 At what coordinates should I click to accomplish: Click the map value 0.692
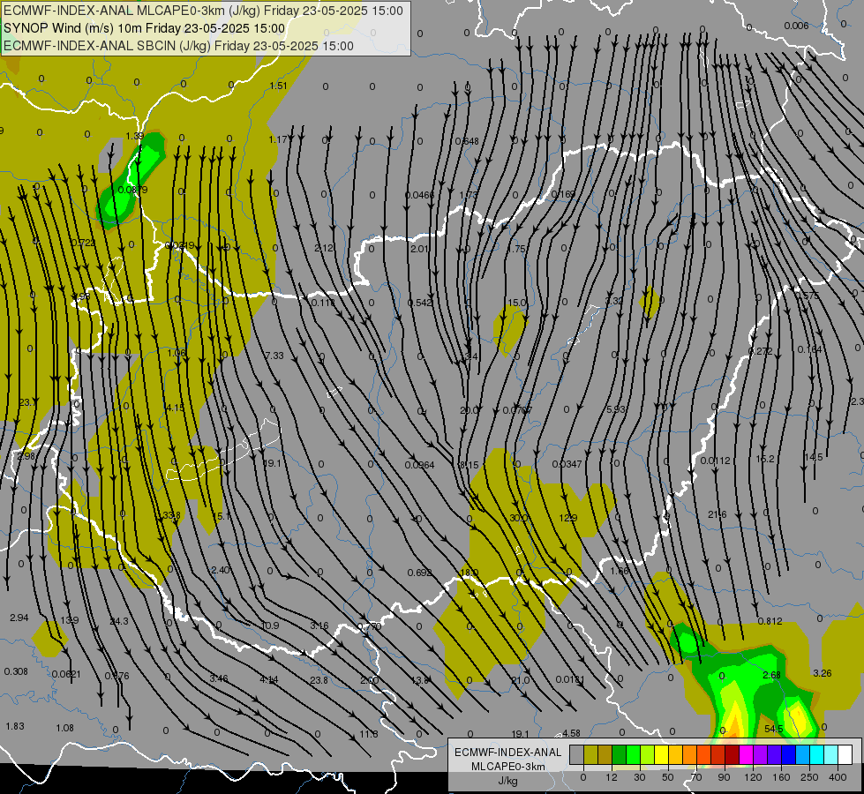(x=419, y=573)
